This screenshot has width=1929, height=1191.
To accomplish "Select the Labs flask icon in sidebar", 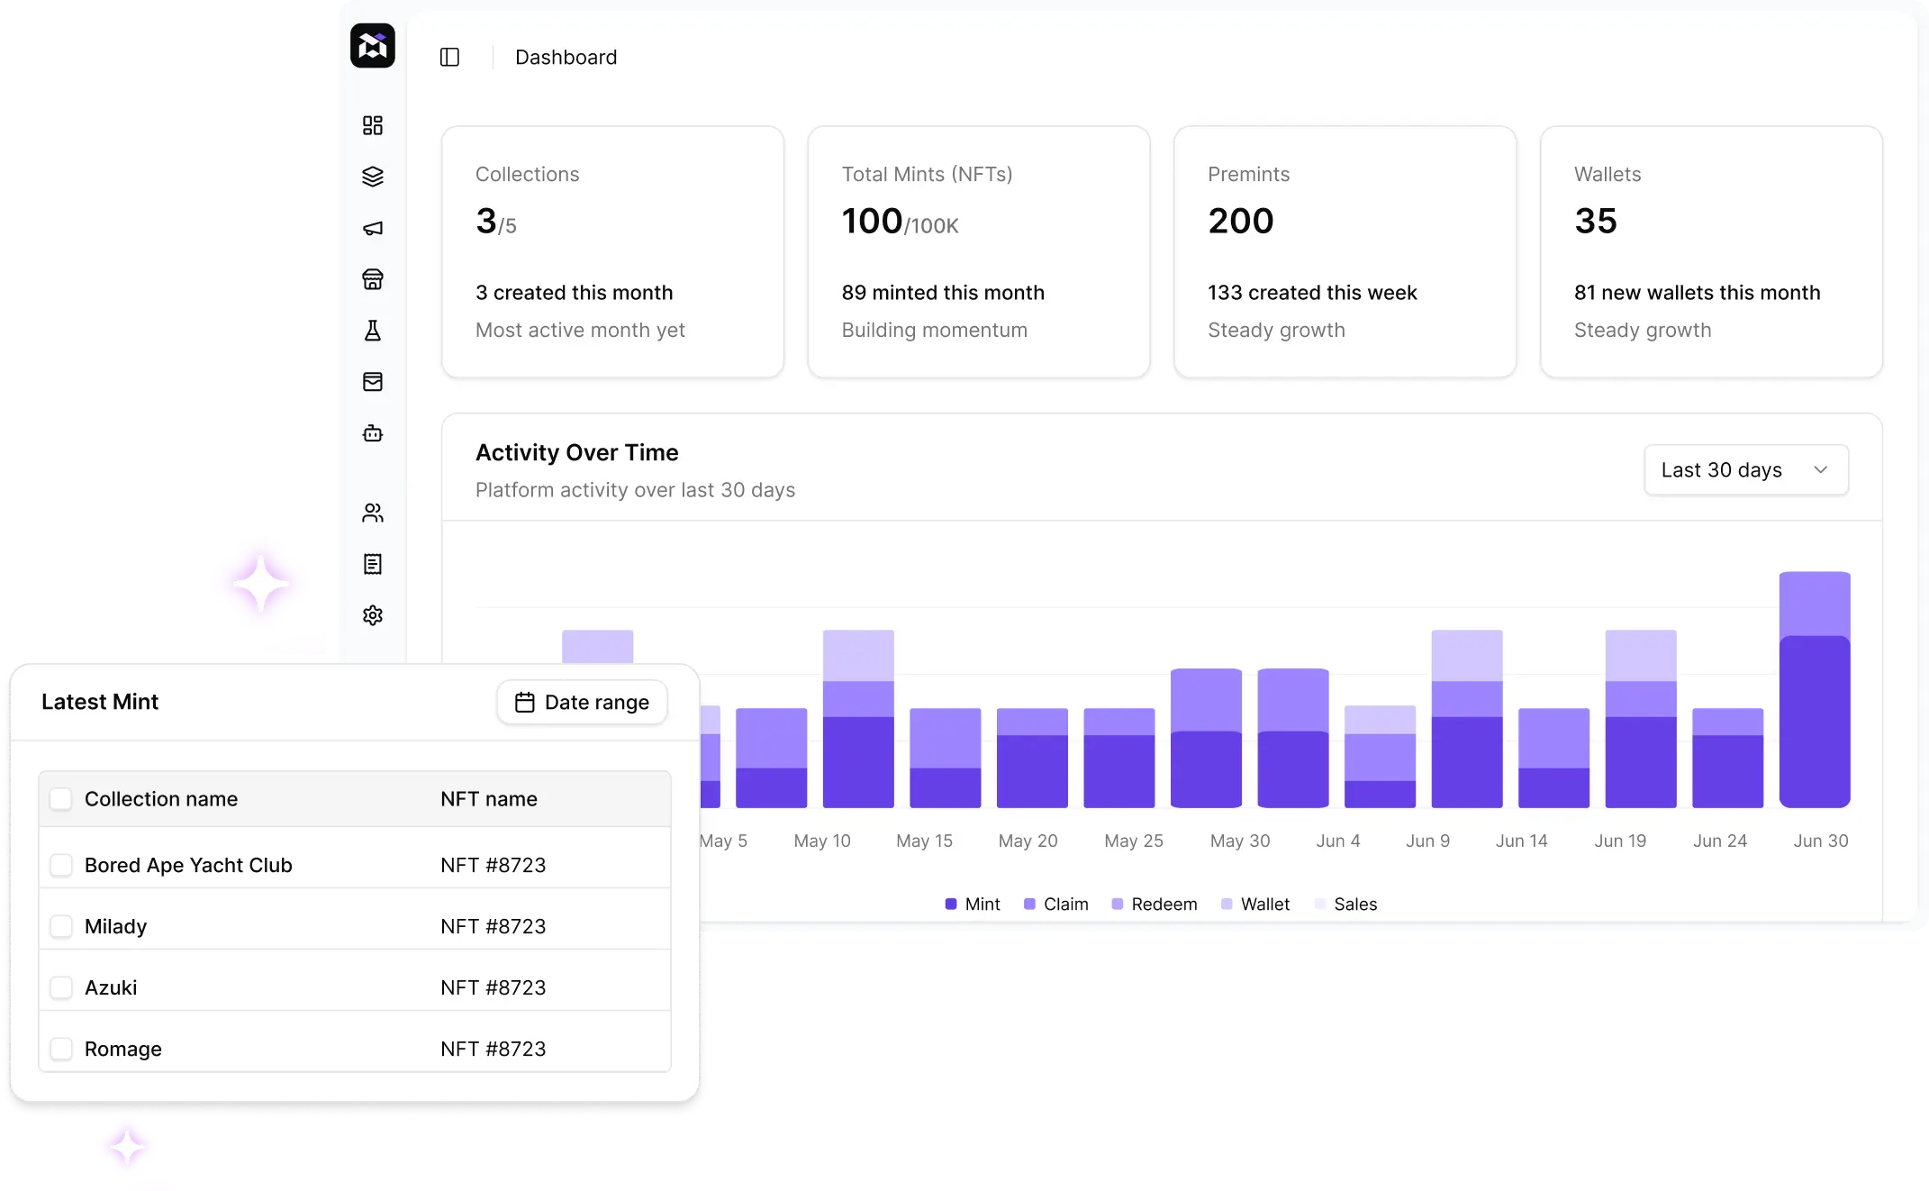I will [x=373, y=331].
